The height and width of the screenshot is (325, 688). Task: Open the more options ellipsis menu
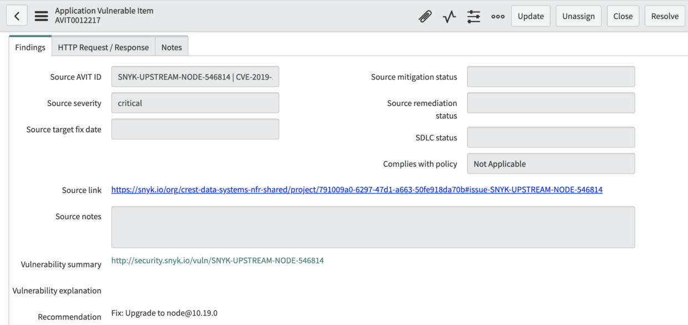(x=498, y=16)
